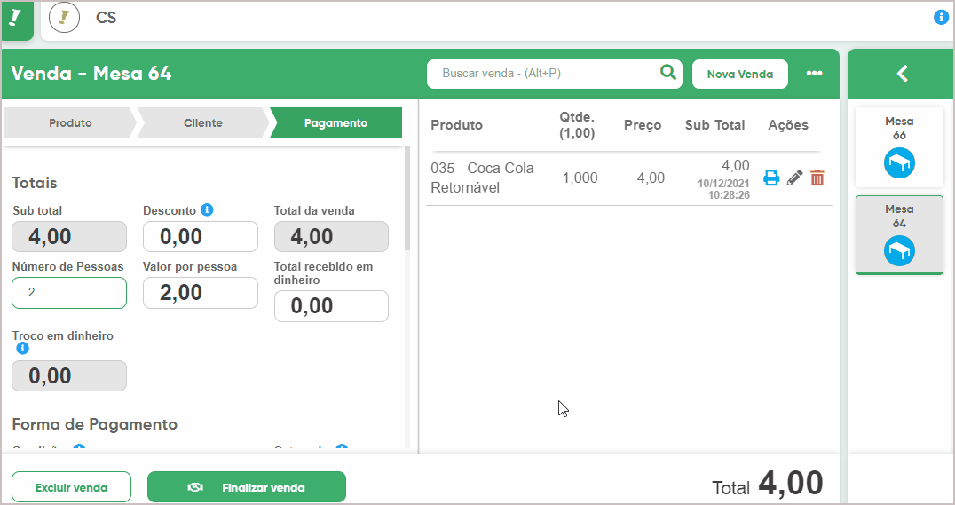Delete the Coca Cola item using trash icon
This screenshot has width=955, height=505.
click(817, 178)
